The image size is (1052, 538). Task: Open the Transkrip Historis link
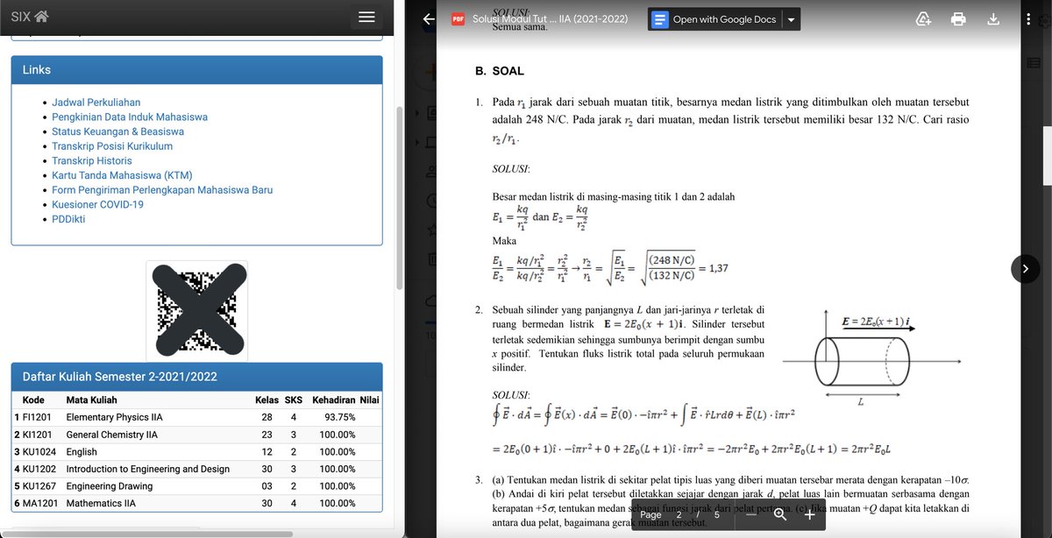coord(92,160)
